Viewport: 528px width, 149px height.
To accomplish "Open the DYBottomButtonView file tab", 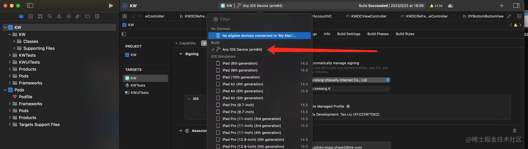I will (x=483, y=16).
